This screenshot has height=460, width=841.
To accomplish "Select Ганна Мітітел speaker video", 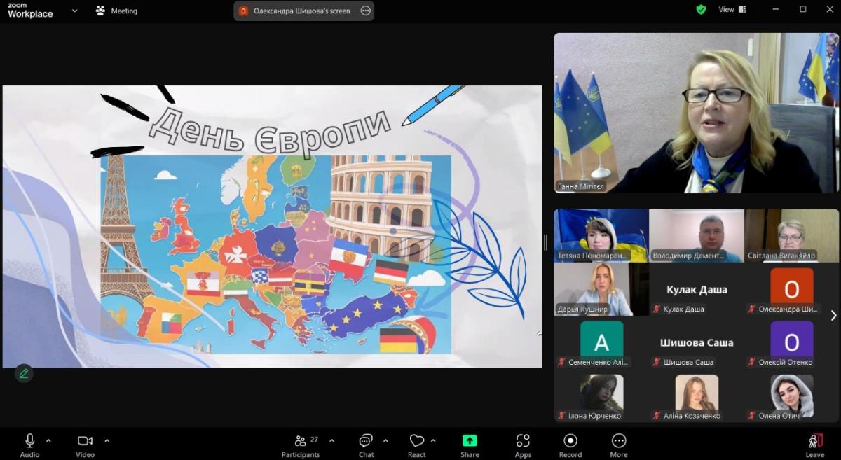I will point(696,113).
